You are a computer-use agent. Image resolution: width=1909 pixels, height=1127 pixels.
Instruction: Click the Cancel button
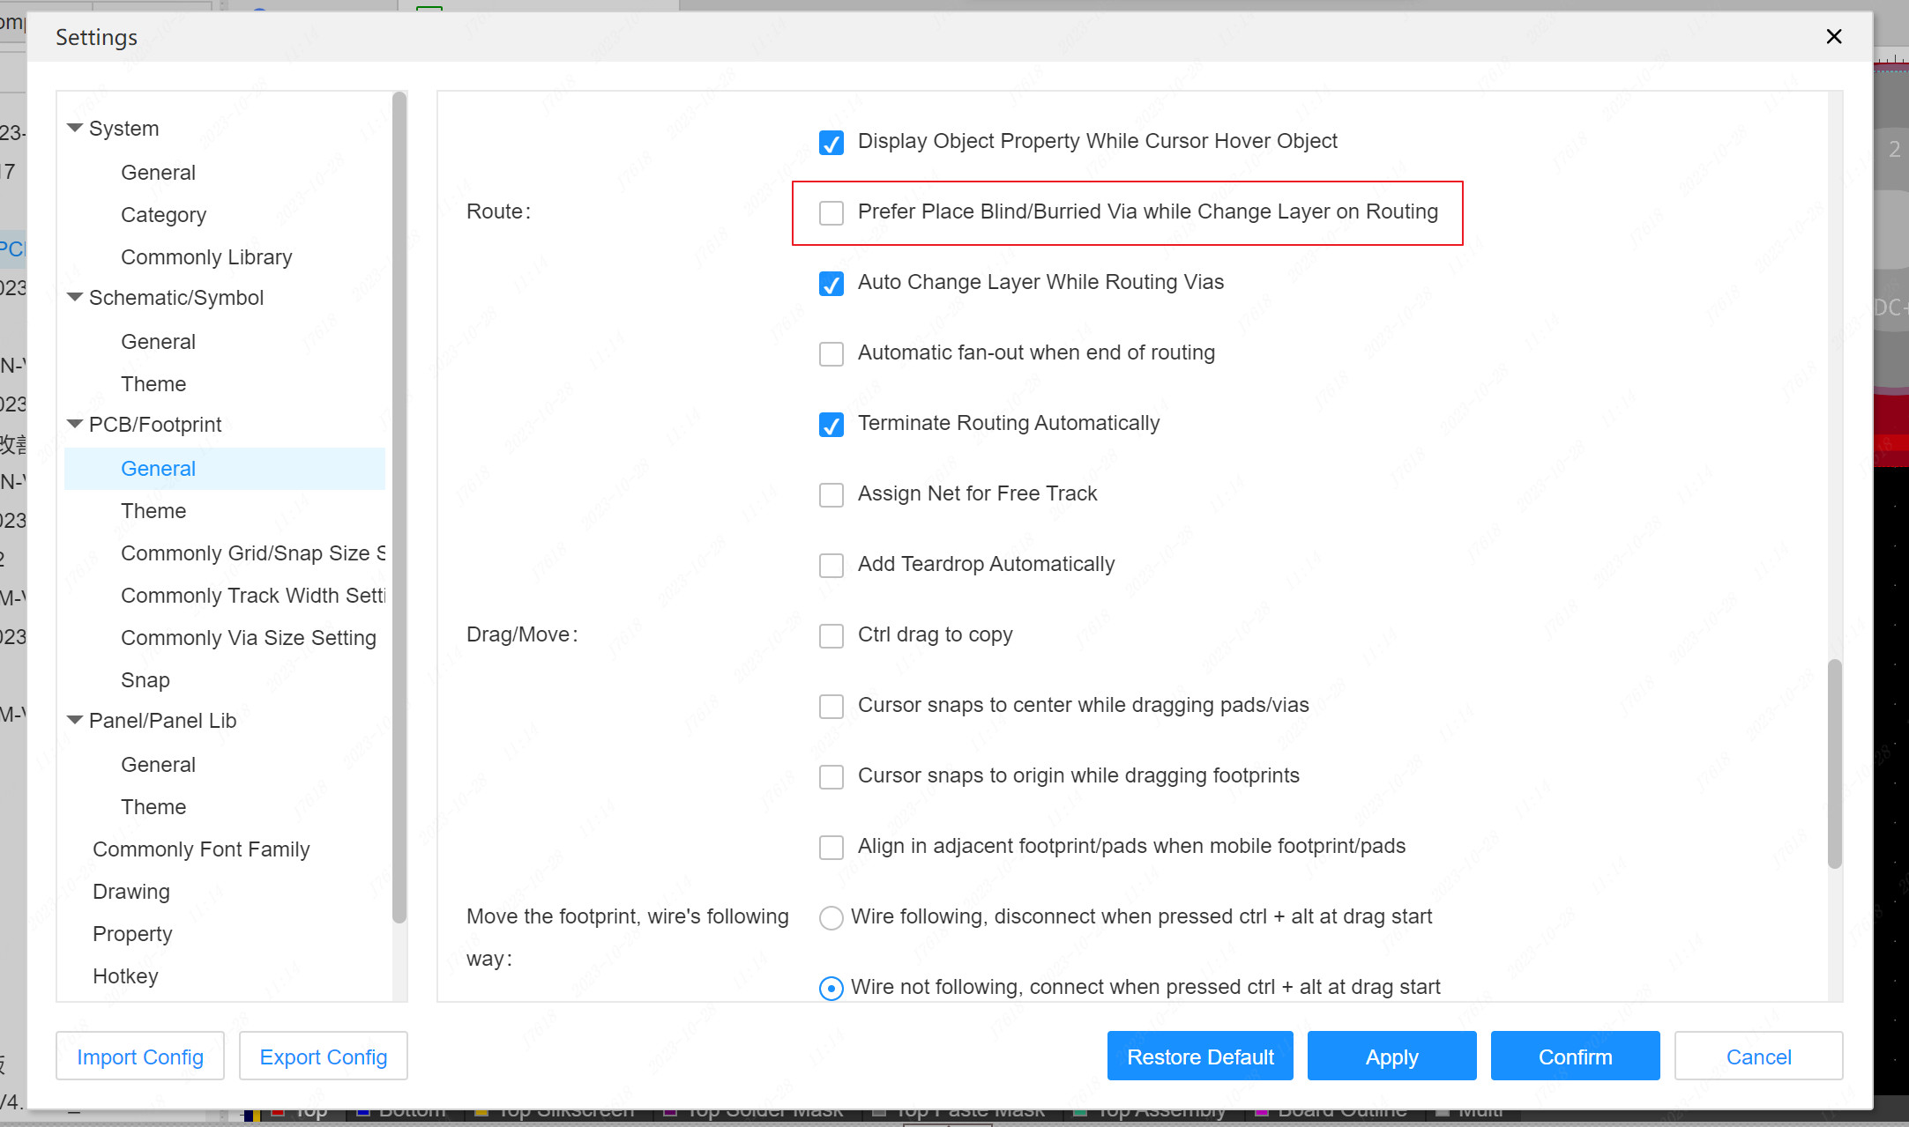pyautogui.click(x=1758, y=1056)
